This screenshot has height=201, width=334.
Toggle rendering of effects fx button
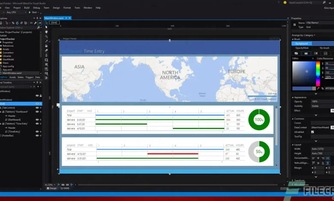pos(58,185)
